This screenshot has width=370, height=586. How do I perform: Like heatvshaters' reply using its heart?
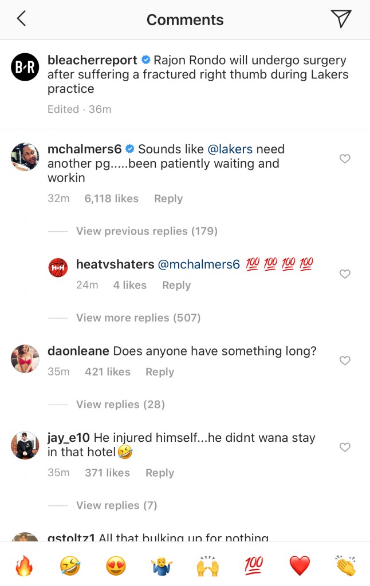click(x=345, y=274)
